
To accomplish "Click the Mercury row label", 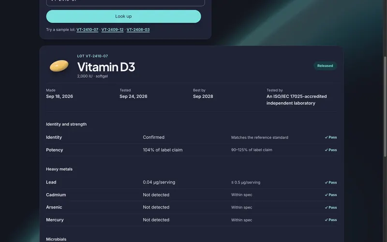I will [55, 220].
